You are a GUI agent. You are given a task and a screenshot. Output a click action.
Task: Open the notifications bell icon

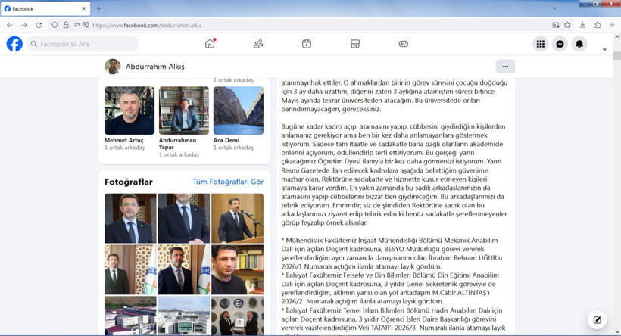click(579, 44)
